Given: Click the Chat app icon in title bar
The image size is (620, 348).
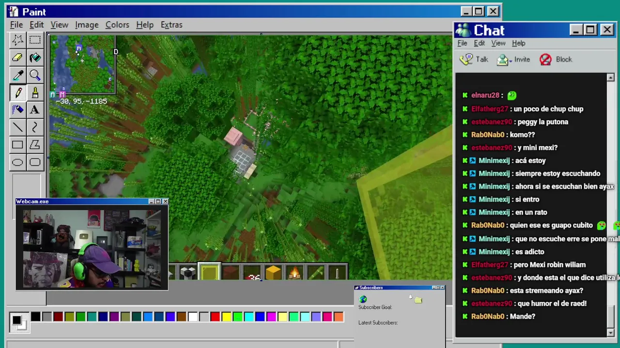Looking at the screenshot, I should tap(463, 30).
